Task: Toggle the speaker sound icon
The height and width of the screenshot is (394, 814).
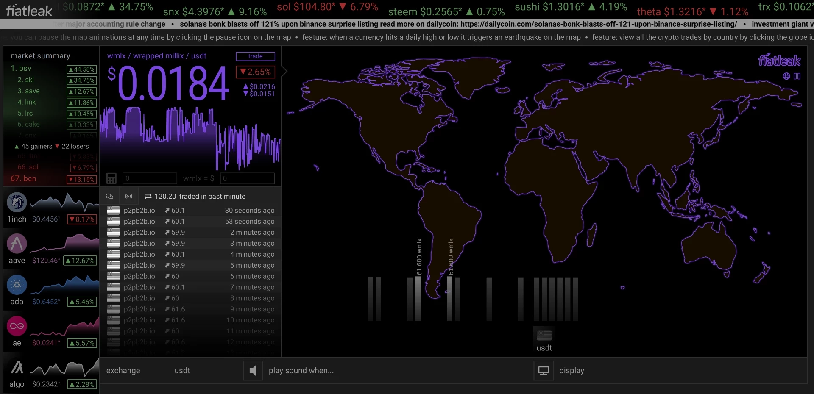Action: pyautogui.click(x=253, y=371)
